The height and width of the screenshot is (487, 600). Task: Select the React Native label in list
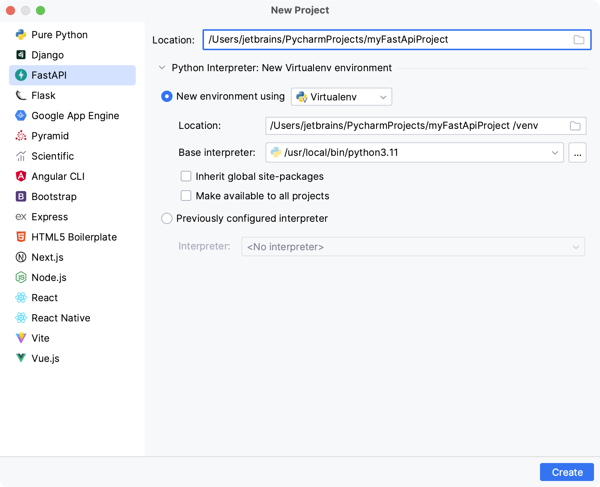coord(61,318)
